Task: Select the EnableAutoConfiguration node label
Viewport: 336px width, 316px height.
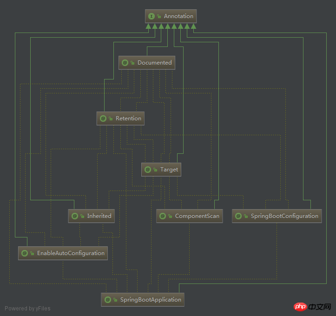Action: tap(71, 253)
